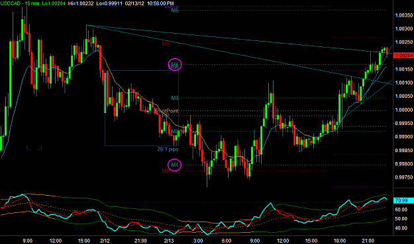
Task: Select the 1.00250 price axis label
Action: [404, 42]
